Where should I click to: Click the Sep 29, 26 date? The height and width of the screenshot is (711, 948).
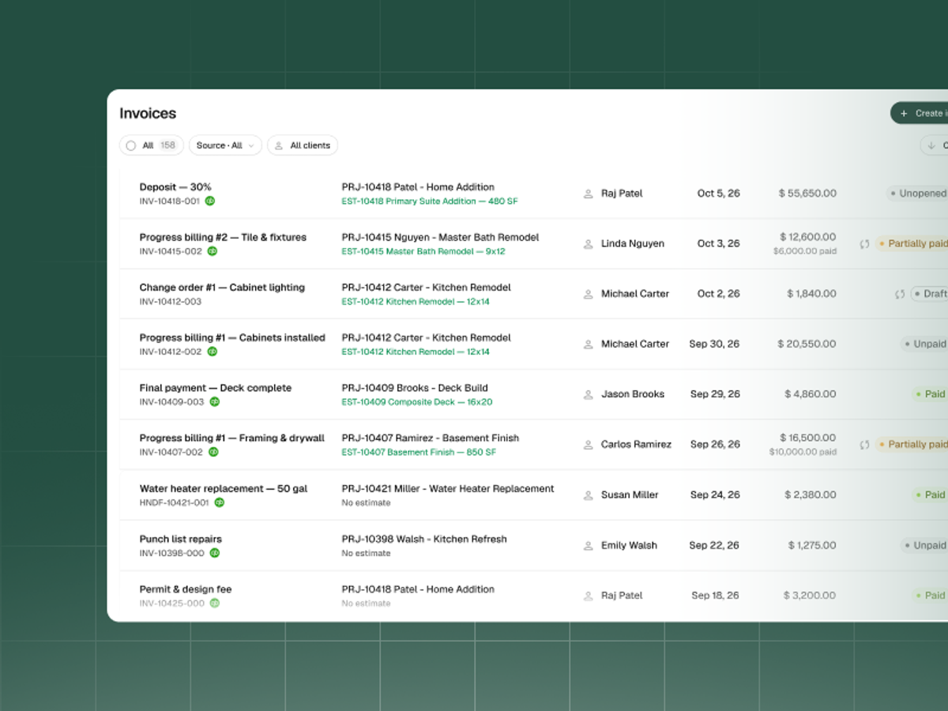[715, 394]
